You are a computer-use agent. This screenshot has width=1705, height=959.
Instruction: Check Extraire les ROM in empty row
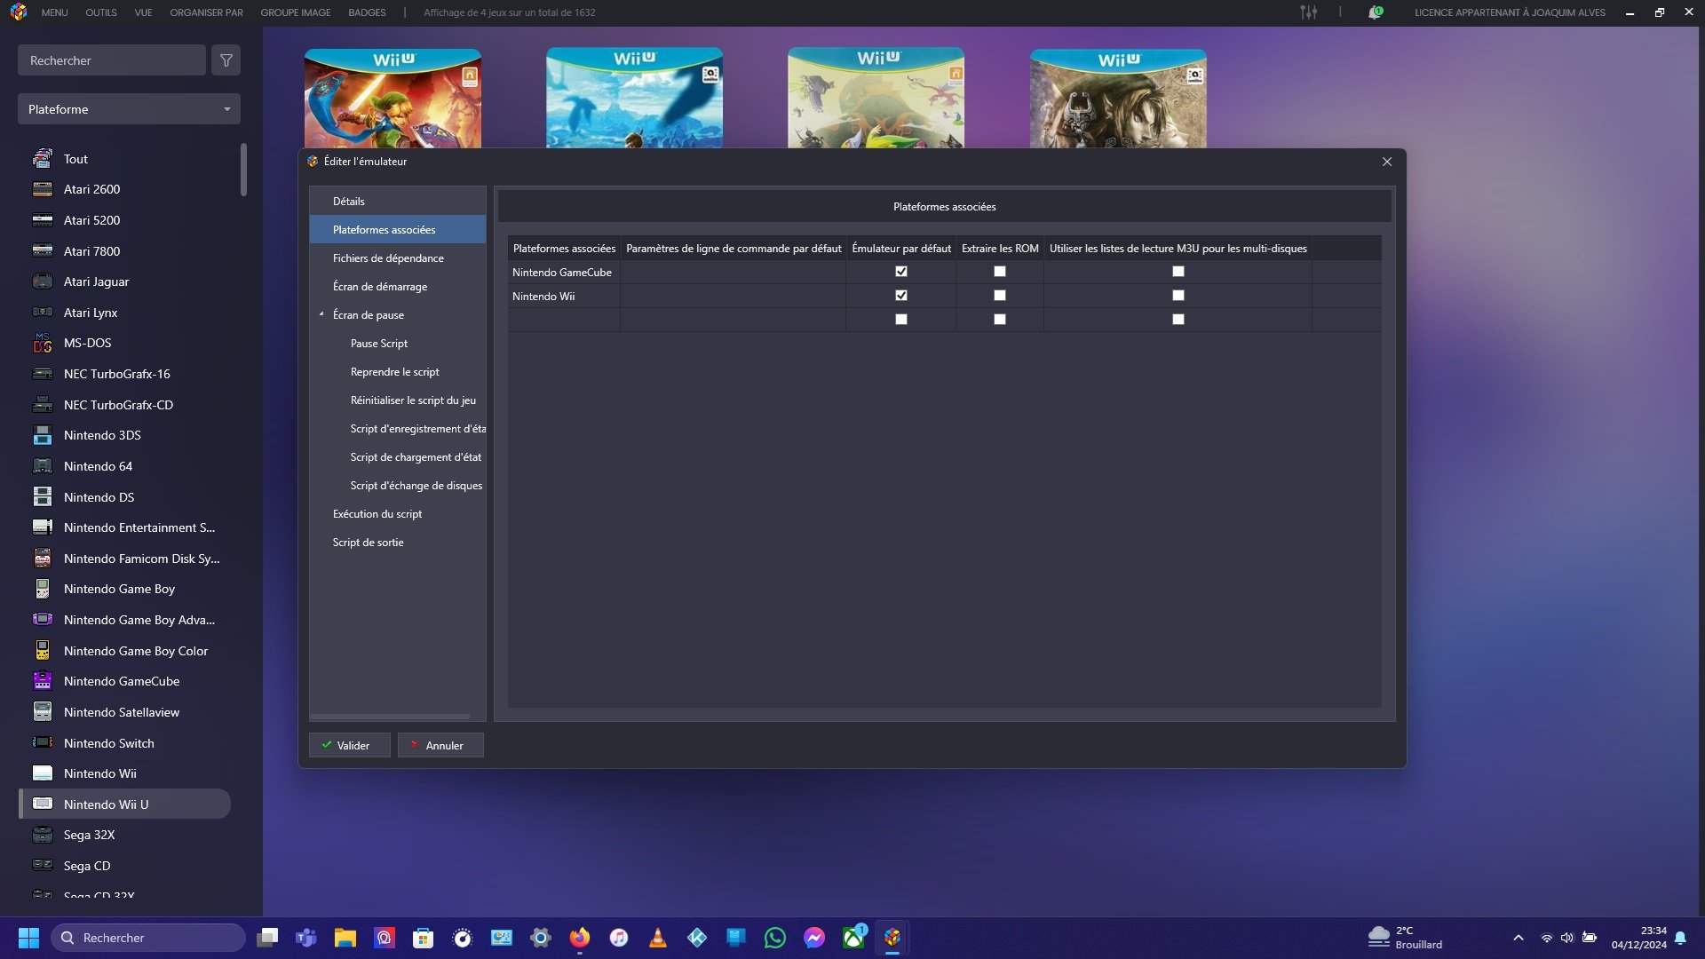pyautogui.click(x=1000, y=320)
